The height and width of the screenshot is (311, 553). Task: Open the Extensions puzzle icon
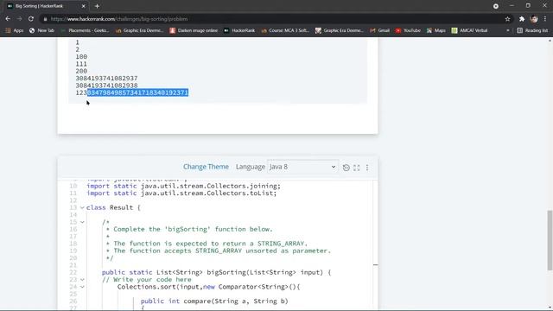pos(522,19)
